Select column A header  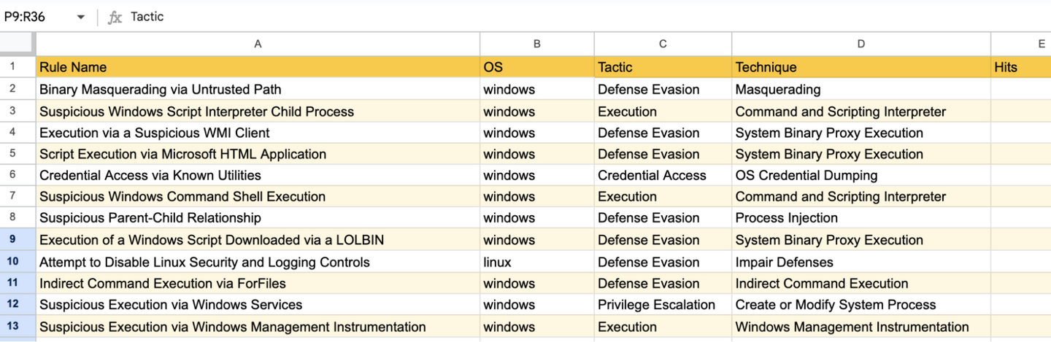pos(258,44)
